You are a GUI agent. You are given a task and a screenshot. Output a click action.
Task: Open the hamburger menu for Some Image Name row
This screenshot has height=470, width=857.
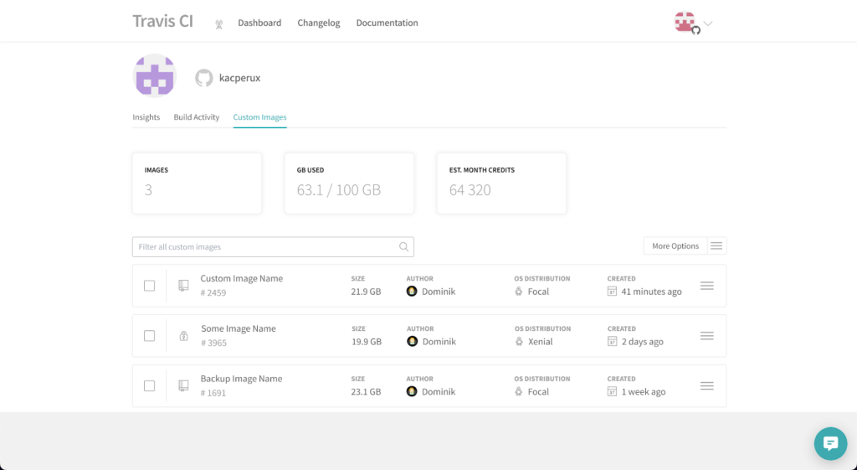pos(706,336)
